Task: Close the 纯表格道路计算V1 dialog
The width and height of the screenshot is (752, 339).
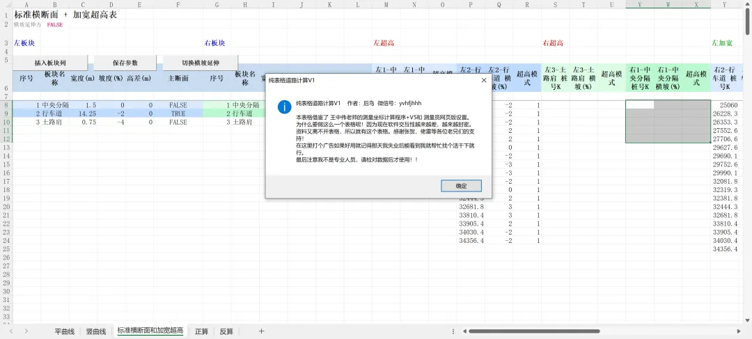Action: 484,81
